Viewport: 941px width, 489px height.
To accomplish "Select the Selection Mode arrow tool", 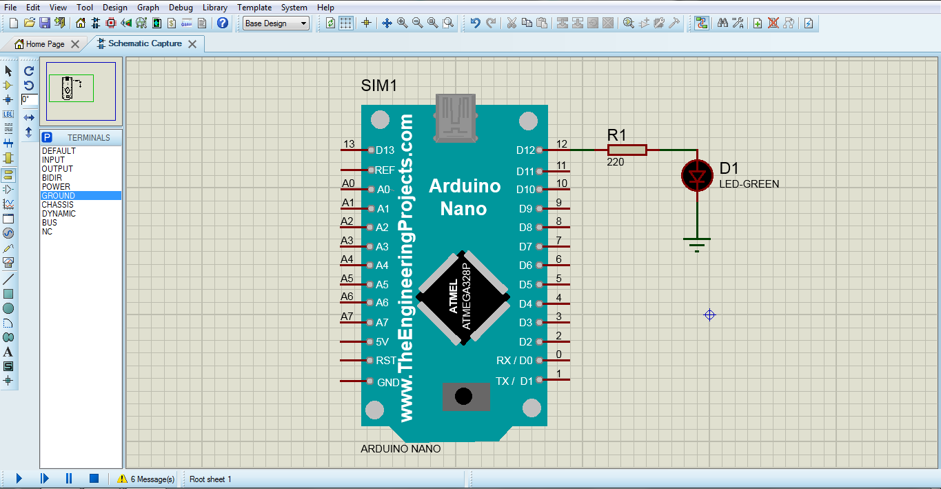I will click(9, 70).
